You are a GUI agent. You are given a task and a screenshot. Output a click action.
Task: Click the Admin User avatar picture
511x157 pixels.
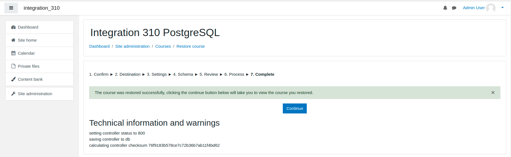(491, 8)
